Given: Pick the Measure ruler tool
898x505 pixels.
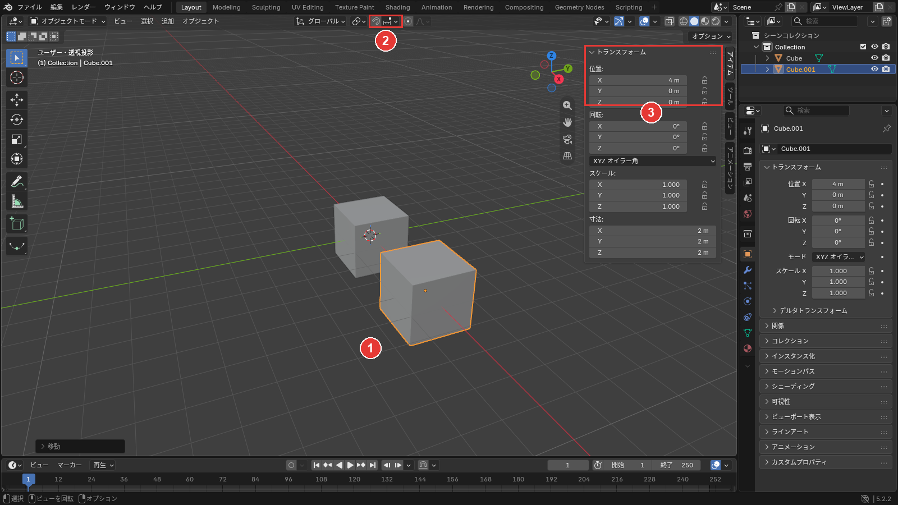Looking at the screenshot, I should click(x=17, y=201).
